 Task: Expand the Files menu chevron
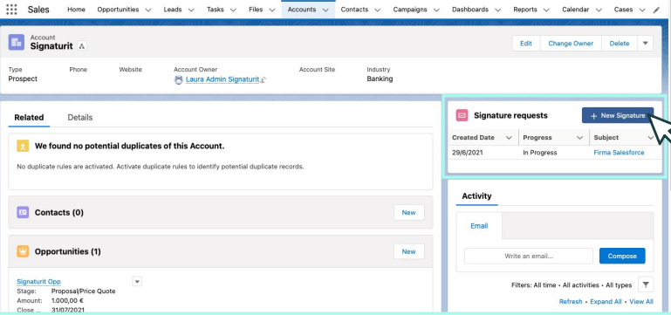click(272, 10)
